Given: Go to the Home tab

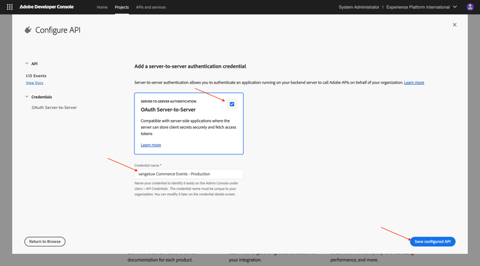Looking at the screenshot, I should [102, 7].
